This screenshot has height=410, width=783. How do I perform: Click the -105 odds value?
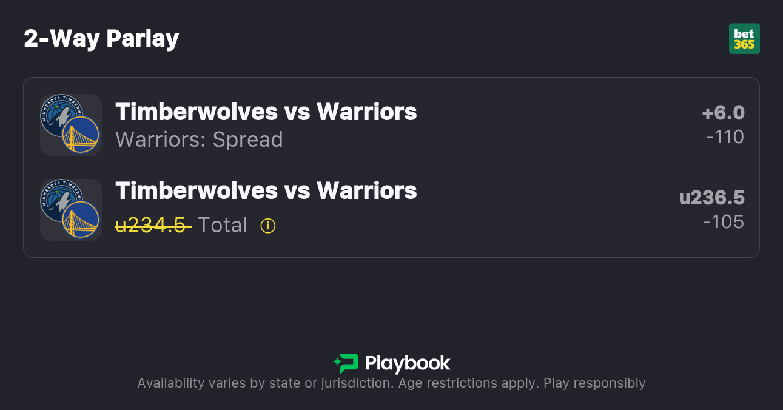(x=724, y=222)
